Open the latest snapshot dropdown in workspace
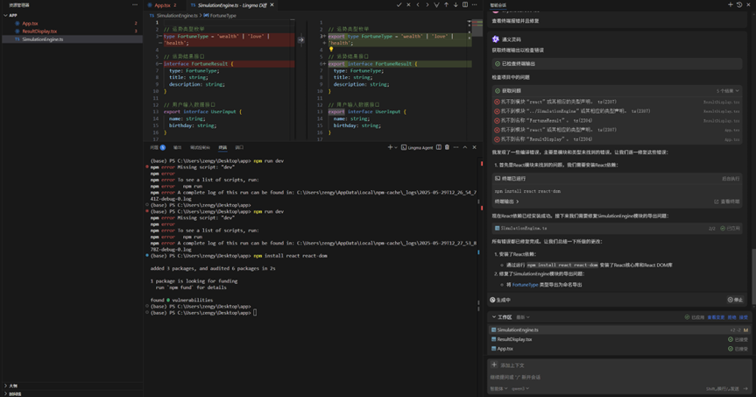This screenshot has width=756, height=397. [523, 317]
